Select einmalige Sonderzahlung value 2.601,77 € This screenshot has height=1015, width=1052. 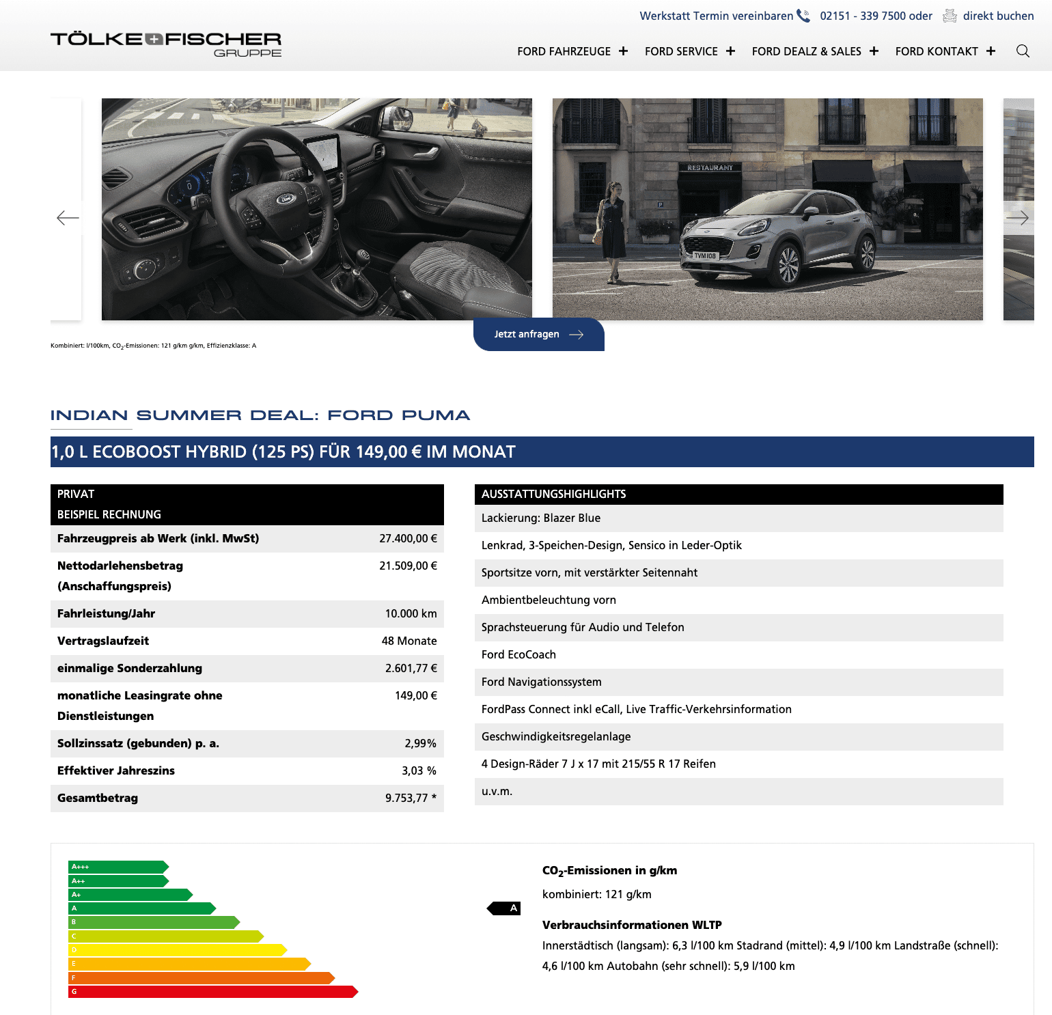click(x=411, y=668)
